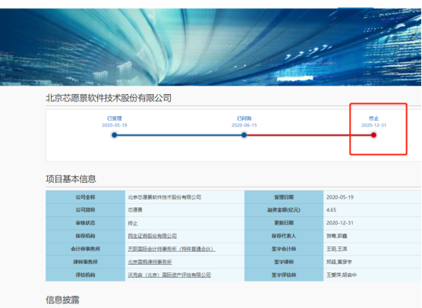Click the names in 签字律师 row
422x308 pixels.
coord(339,262)
